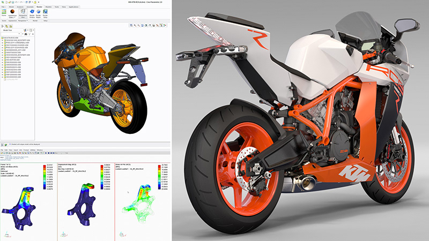Viewport: 429px width, 241px height.
Task: Click Refit magnifier in graphics toolbar
Action: tap(131, 25)
